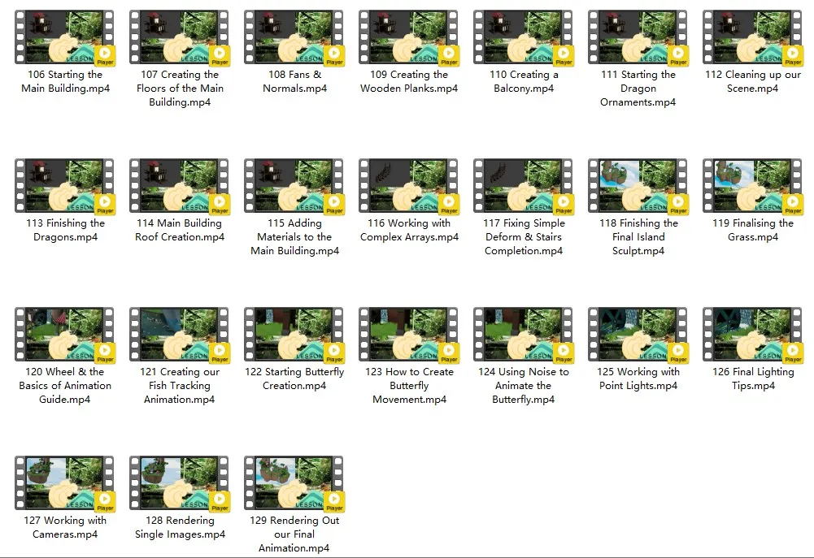Click the file name '128 Rendering Single Images.mp4'
Viewport: 814px width, 558px height.
point(181,527)
